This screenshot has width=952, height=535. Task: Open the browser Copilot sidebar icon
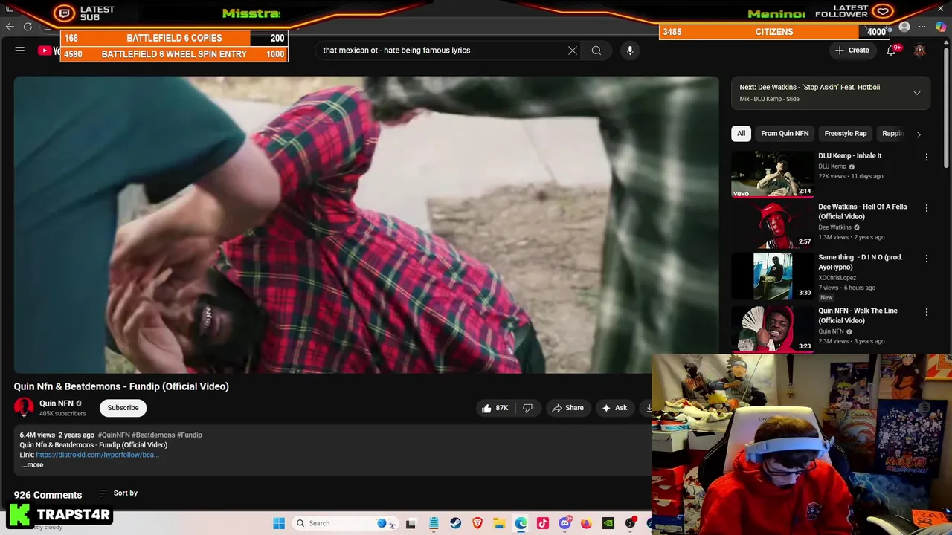click(x=941, y=27)
